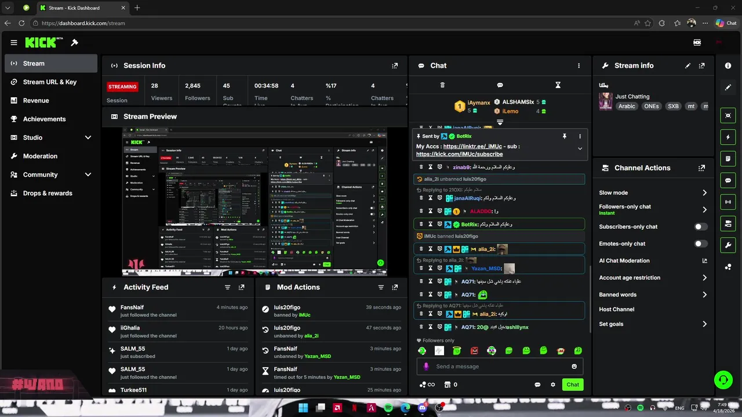Screen dimensions: 742x417
Task: Open AI Chat Moderation external link
Action: click(x=705, y=261)
